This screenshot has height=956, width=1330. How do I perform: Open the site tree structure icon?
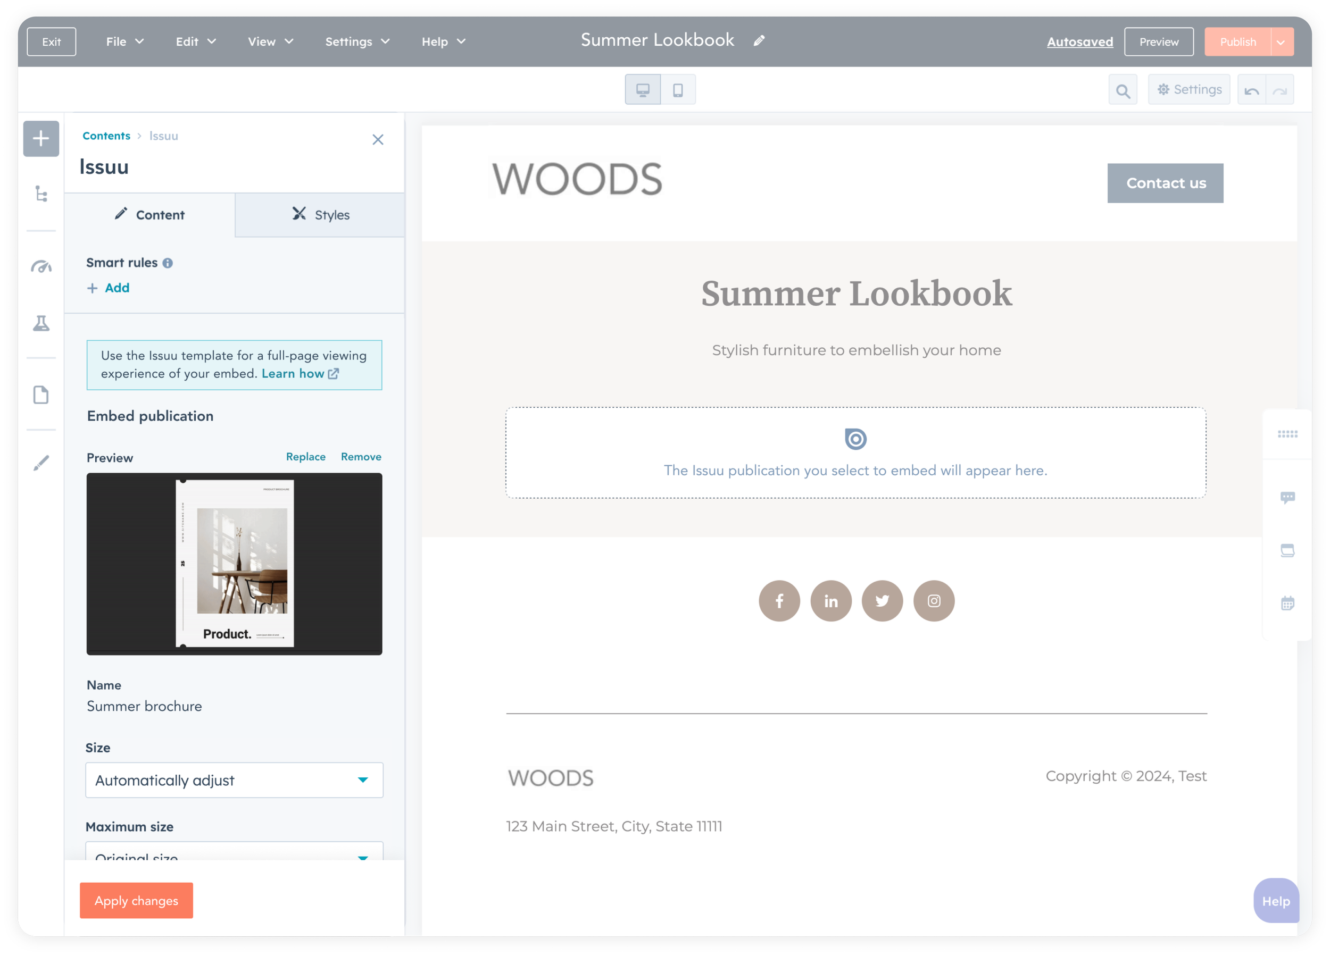(x=41, y=194)
